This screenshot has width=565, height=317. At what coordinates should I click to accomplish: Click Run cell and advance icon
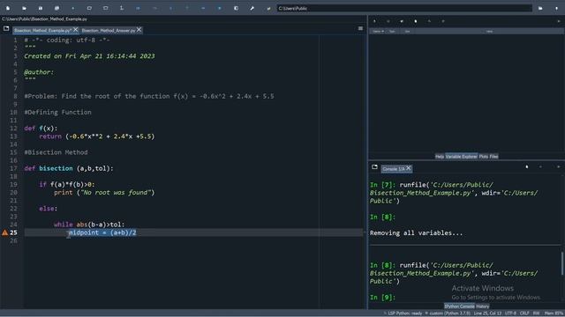tap(106, 8)
